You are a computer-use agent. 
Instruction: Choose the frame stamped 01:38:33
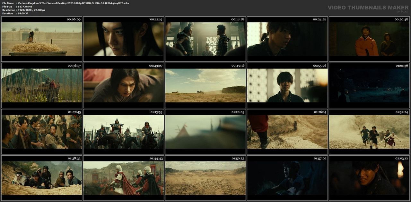[x=42, y=178]
